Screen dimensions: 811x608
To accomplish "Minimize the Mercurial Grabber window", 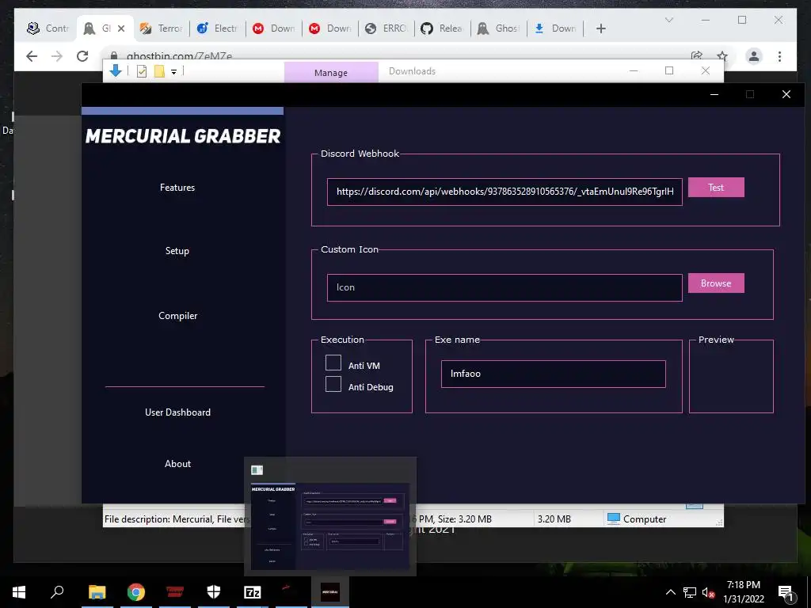I will (714, 94).
